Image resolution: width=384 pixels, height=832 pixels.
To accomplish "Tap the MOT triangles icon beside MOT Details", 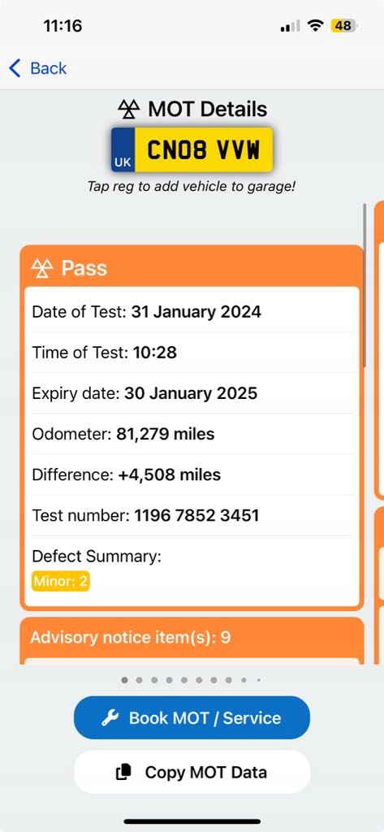I will [x=129, y=110].
